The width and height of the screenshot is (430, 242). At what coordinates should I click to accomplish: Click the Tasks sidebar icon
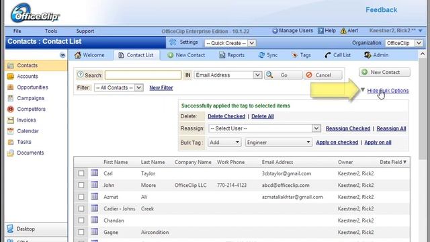click(x=11, y=142)
